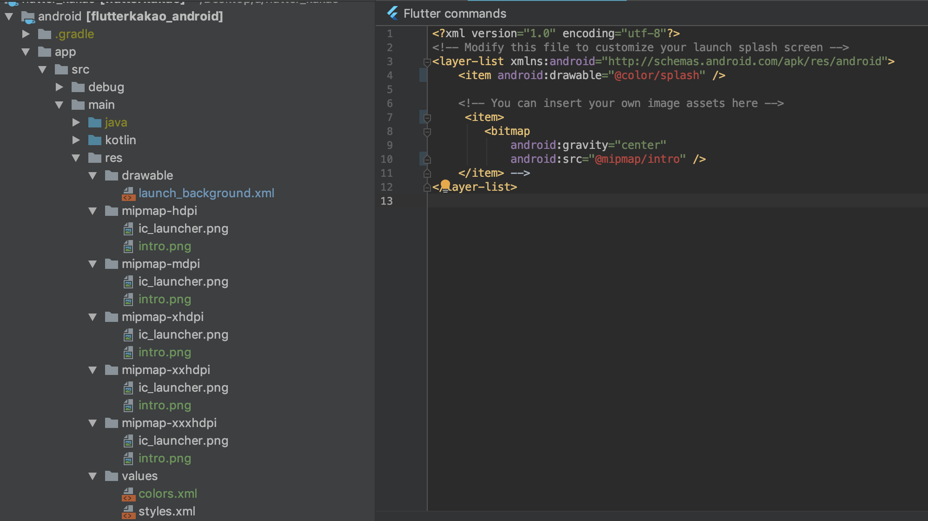Image resolution: width=928 pixels, height=521 pixels.
Task: Click the launch_background.xml file icon
Action: pos(128,194)
